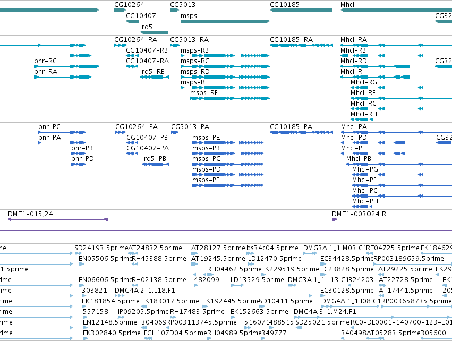Click the transcript label "msps-RD"
This screenshot has height=341, width=452.
[x=195, y=72]
